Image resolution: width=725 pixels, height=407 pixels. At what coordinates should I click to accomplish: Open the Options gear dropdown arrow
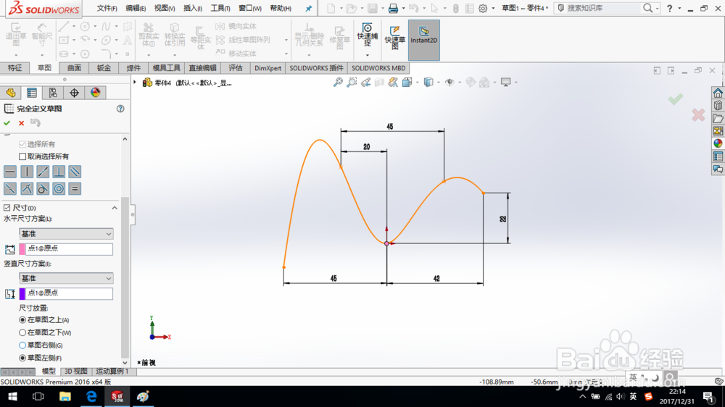(x=493, y=8)
